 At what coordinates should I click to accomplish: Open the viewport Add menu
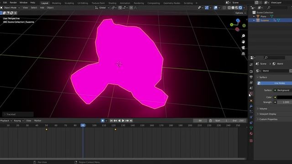point(42,8)
